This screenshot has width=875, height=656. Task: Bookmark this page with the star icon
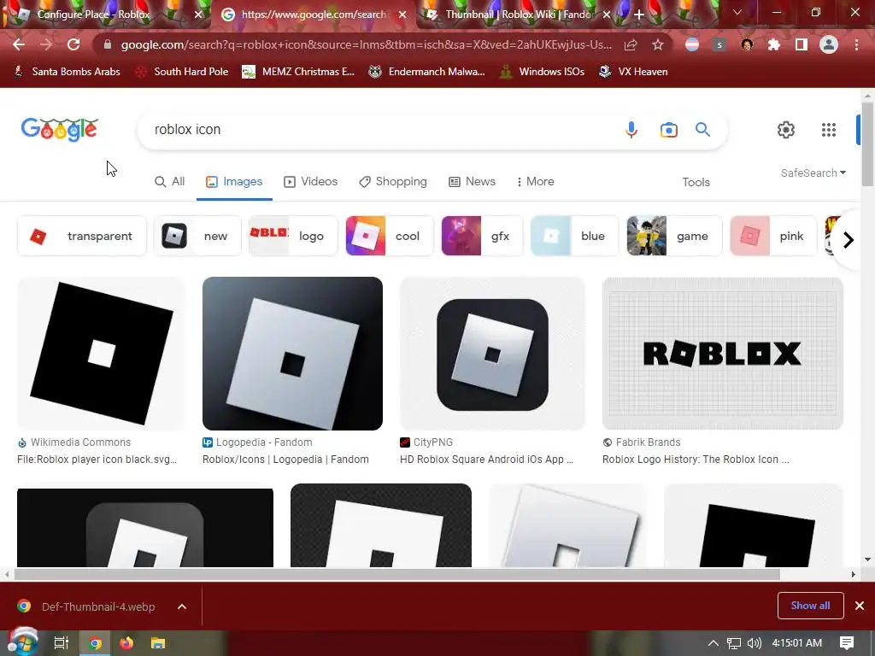click(658, 44)
